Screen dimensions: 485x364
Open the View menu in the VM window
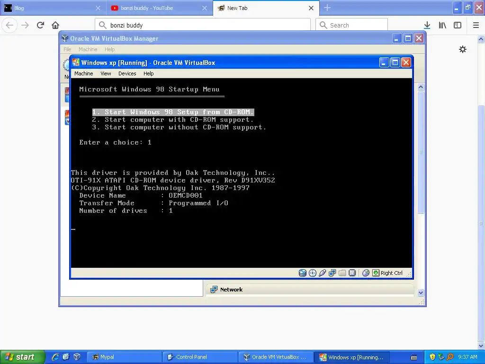point(106,73)
